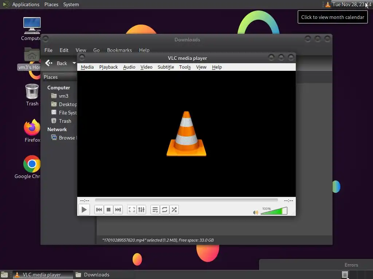373x279 pixels.
Task: Open the View menu in VLC
Action: coord(201,67)
